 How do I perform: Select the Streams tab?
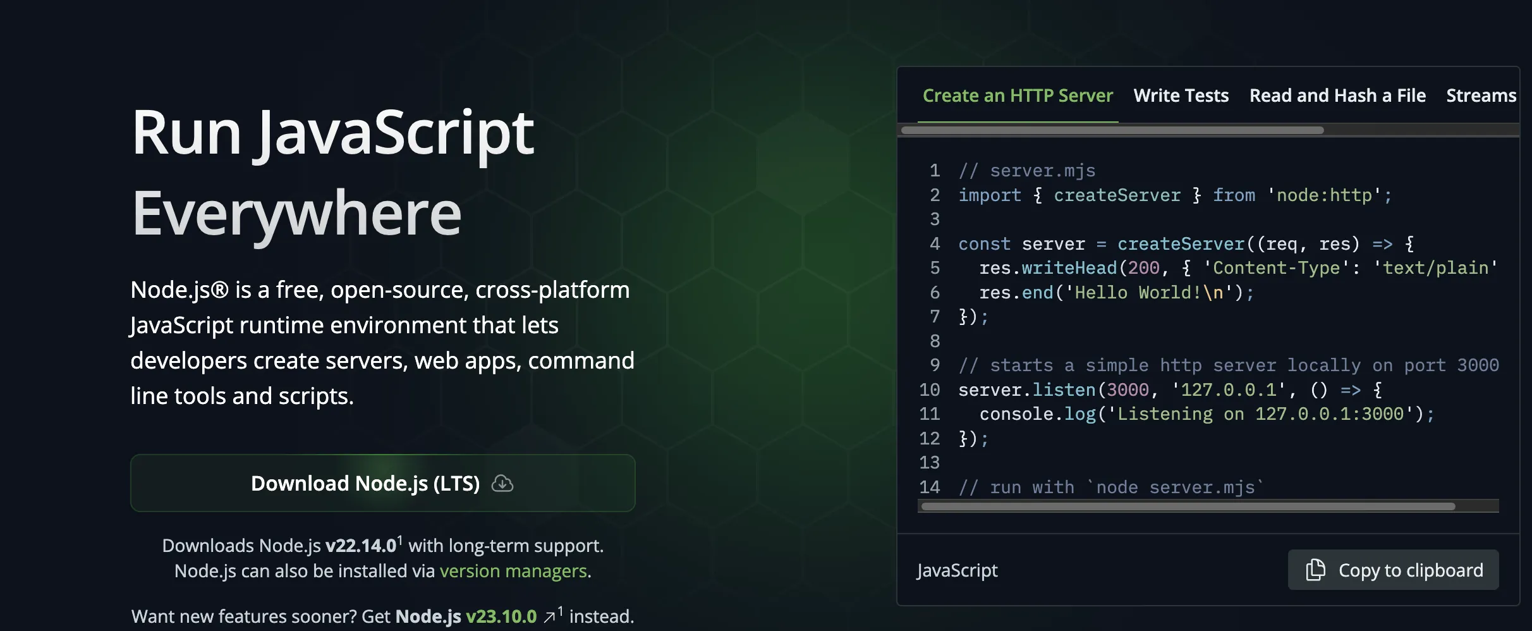(x=1481, y=95)
